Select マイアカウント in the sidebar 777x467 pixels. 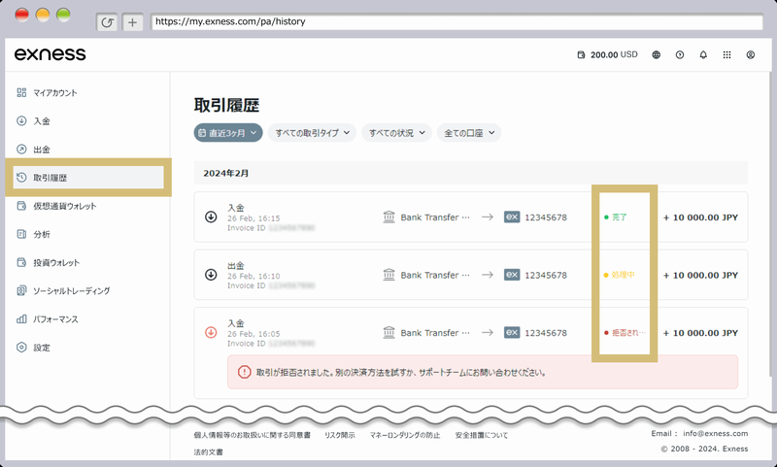tap(54, 93)
